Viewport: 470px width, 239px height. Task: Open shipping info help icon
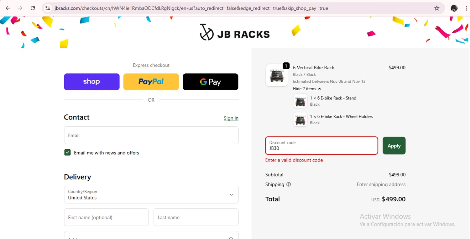point(289,184)
